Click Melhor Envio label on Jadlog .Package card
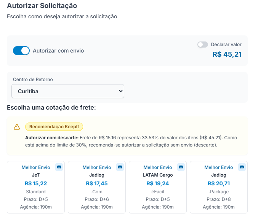This screenshot has width=253, height=215. (x=219, y=167)
